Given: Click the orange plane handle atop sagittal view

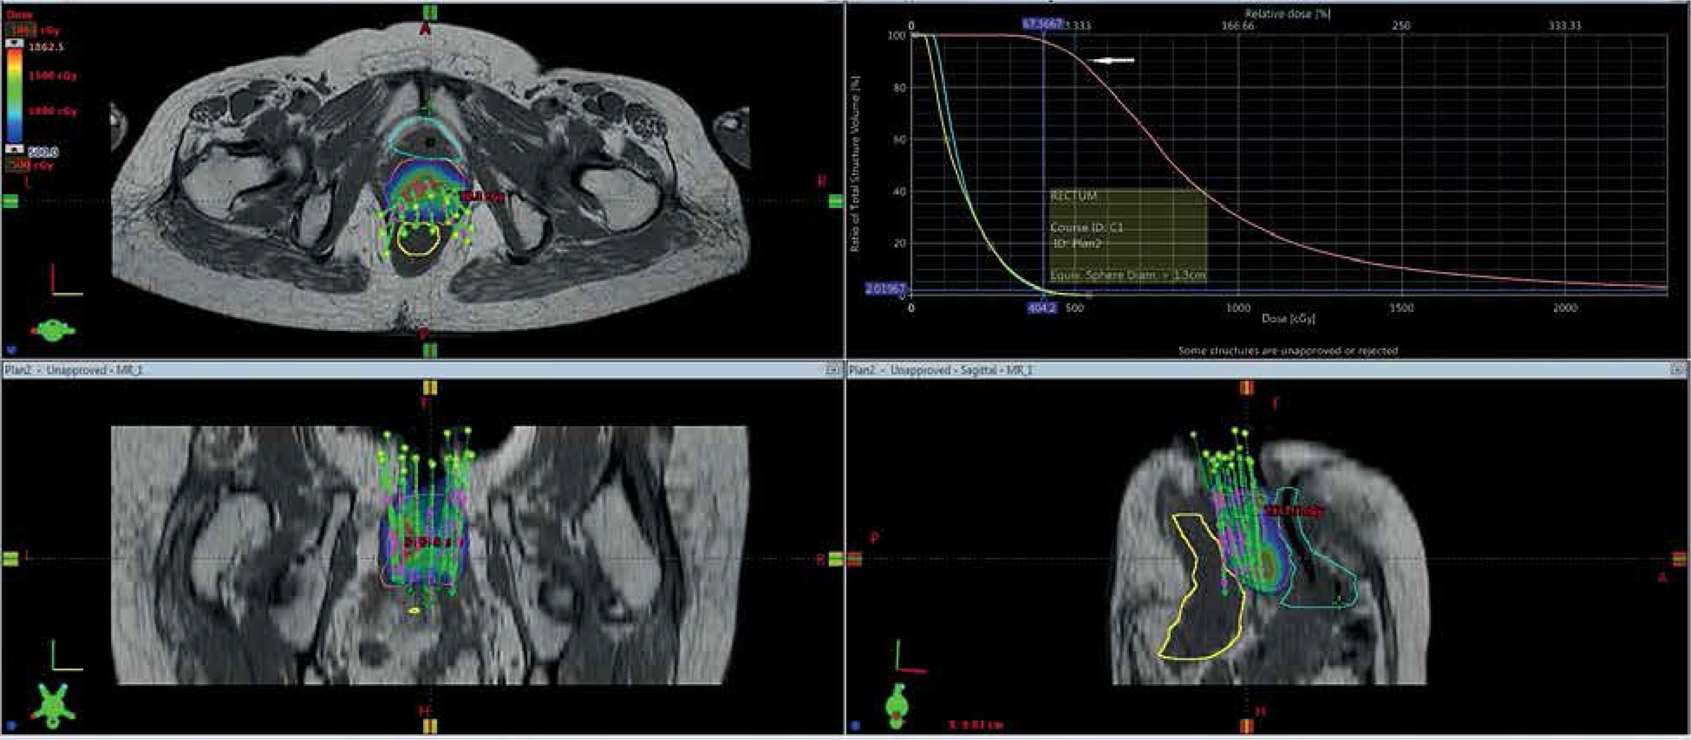Looking at the screenshot, I should [x=1246, y=388].
